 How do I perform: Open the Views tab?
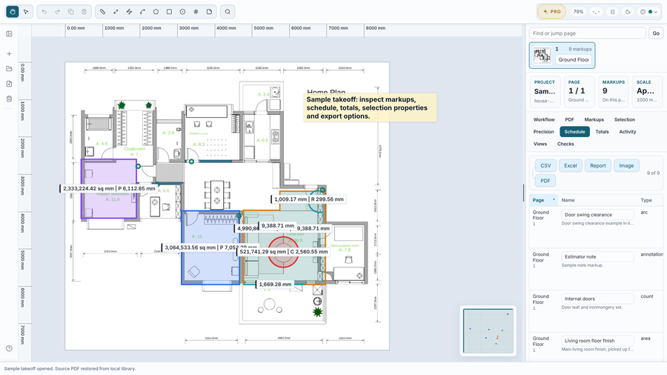pos(540,144)
